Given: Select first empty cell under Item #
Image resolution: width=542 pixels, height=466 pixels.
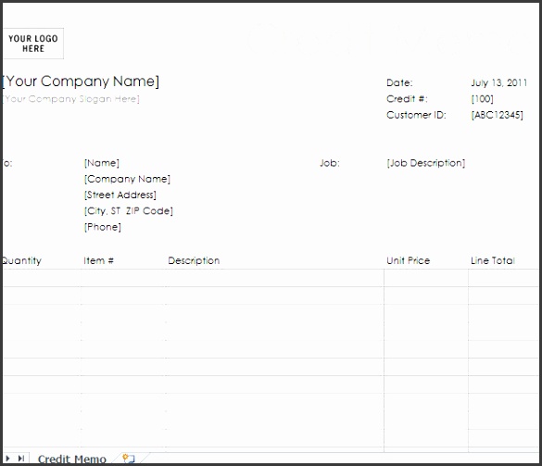Looking at the screenshot, I should (123, 278).
